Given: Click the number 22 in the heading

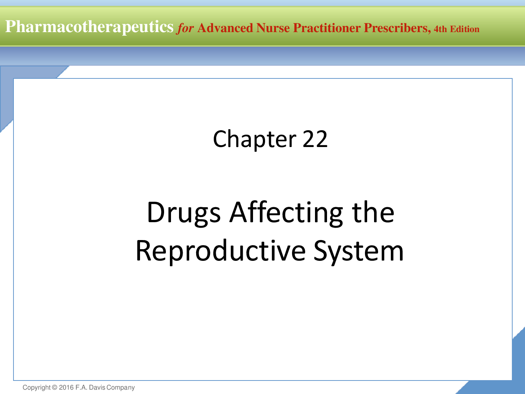Looking at the screenshot, I should click(315, 139).
